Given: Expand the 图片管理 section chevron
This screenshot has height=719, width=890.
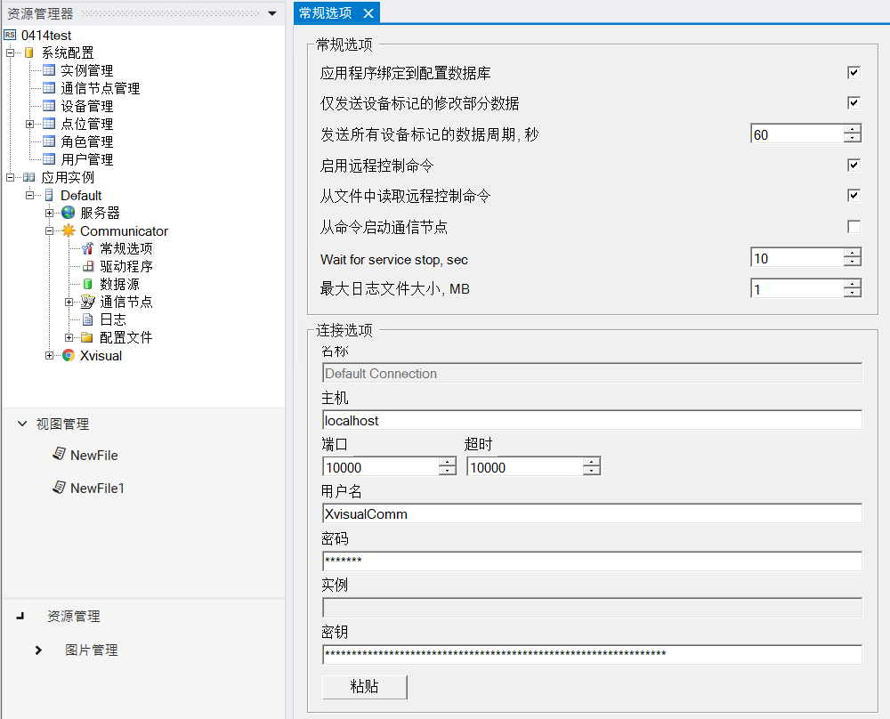Looking at the screenshot, I should (38, 650).
